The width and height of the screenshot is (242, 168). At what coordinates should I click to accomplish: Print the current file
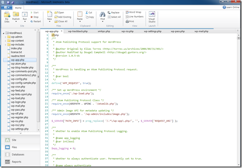pos(130,21)
